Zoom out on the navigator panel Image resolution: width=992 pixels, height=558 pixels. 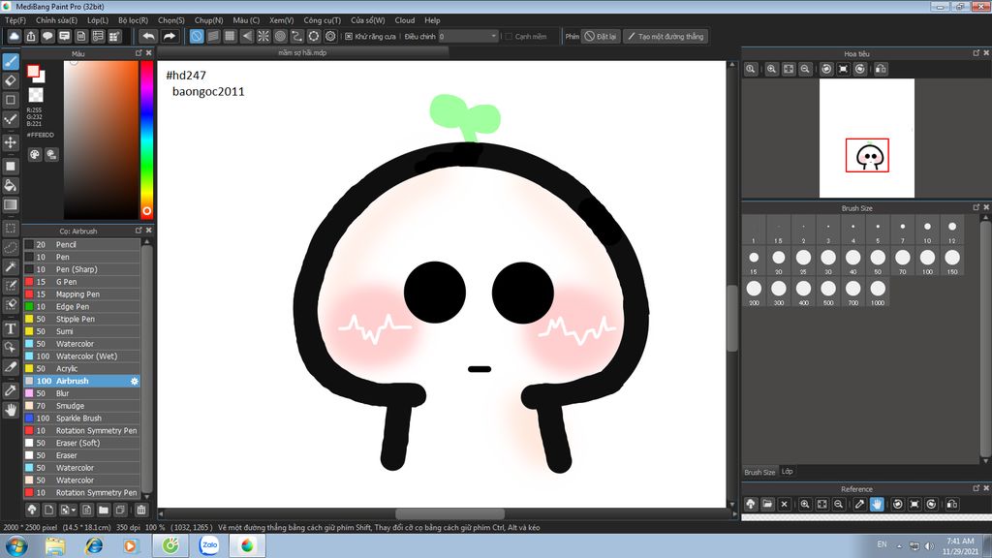point(805,69)
